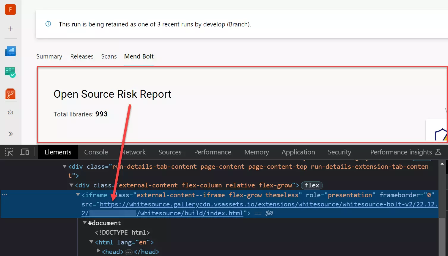Collapse the #document node
448x256 pixels.
(85, 222)
